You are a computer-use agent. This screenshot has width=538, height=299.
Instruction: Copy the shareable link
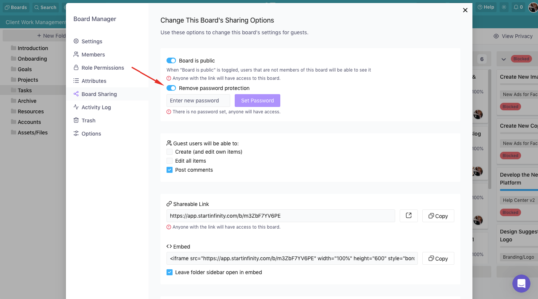(x=438, y=216)
